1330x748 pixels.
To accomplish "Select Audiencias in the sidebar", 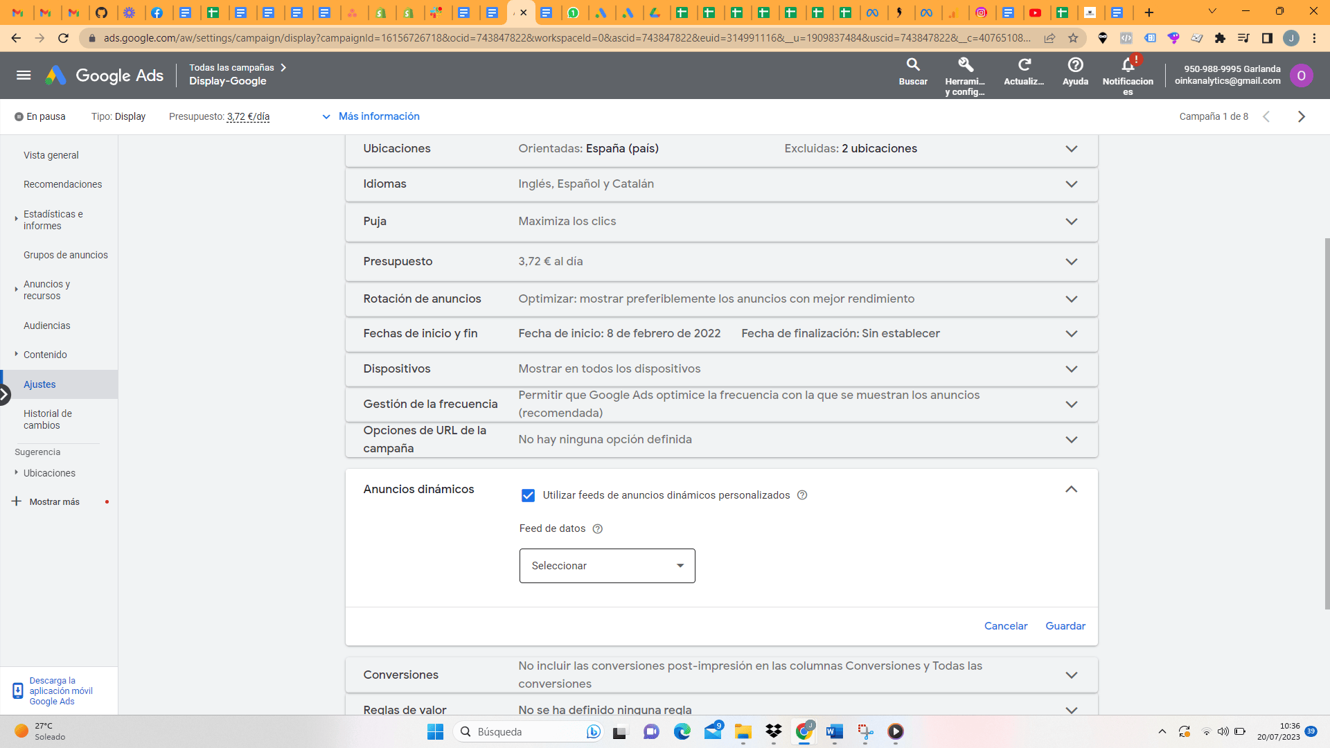I will (46, 326).
